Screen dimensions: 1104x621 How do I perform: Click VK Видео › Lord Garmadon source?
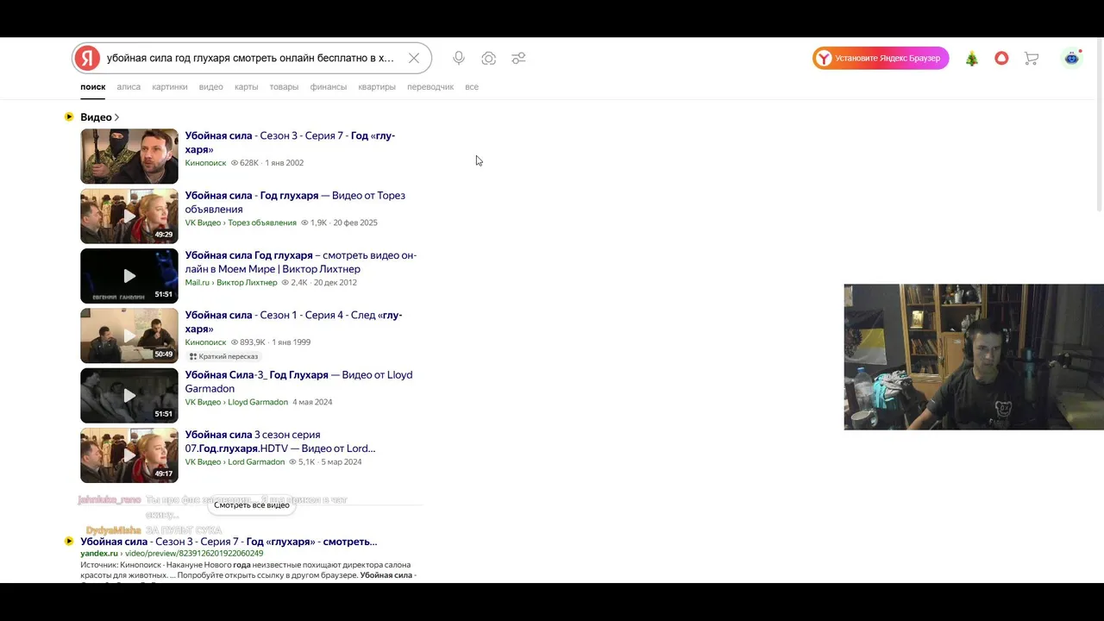235,461
